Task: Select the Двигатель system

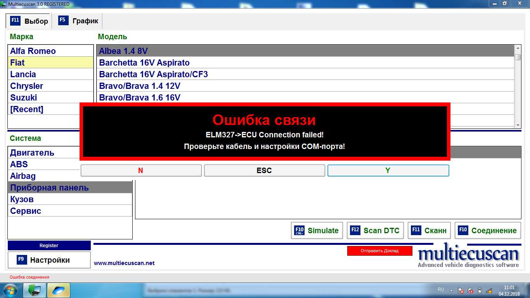Action: pos(44,152)
